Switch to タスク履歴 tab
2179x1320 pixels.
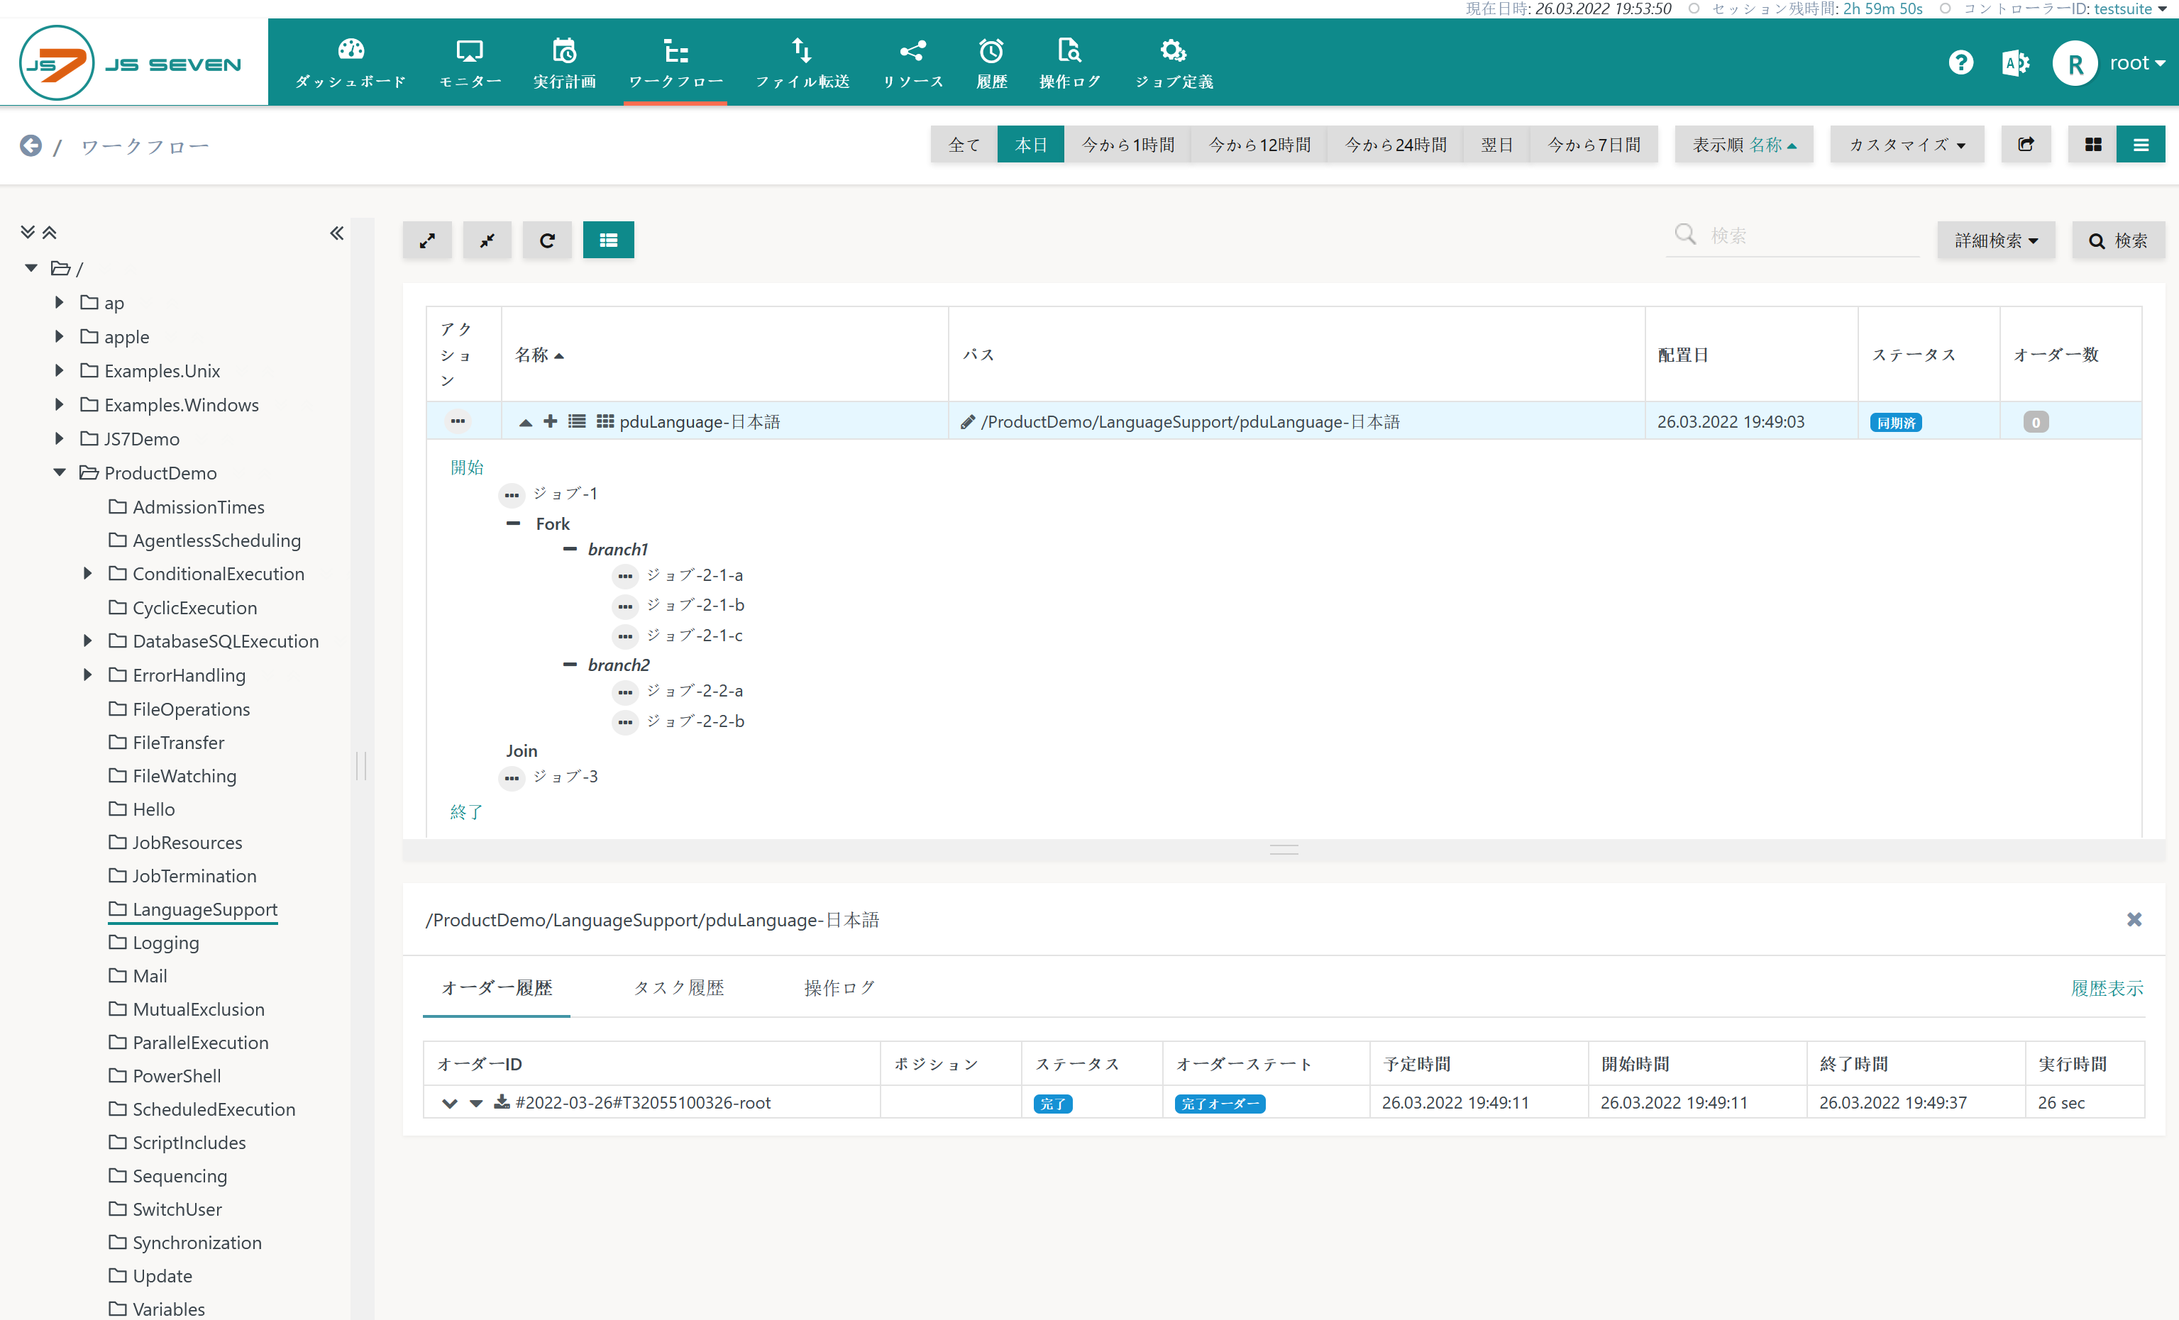679,987
